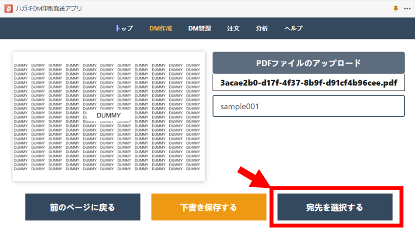Pin the app using the pushpin icon
This screenshot has width=415, height=229.
pyautogui.click(x=396, y=8)
